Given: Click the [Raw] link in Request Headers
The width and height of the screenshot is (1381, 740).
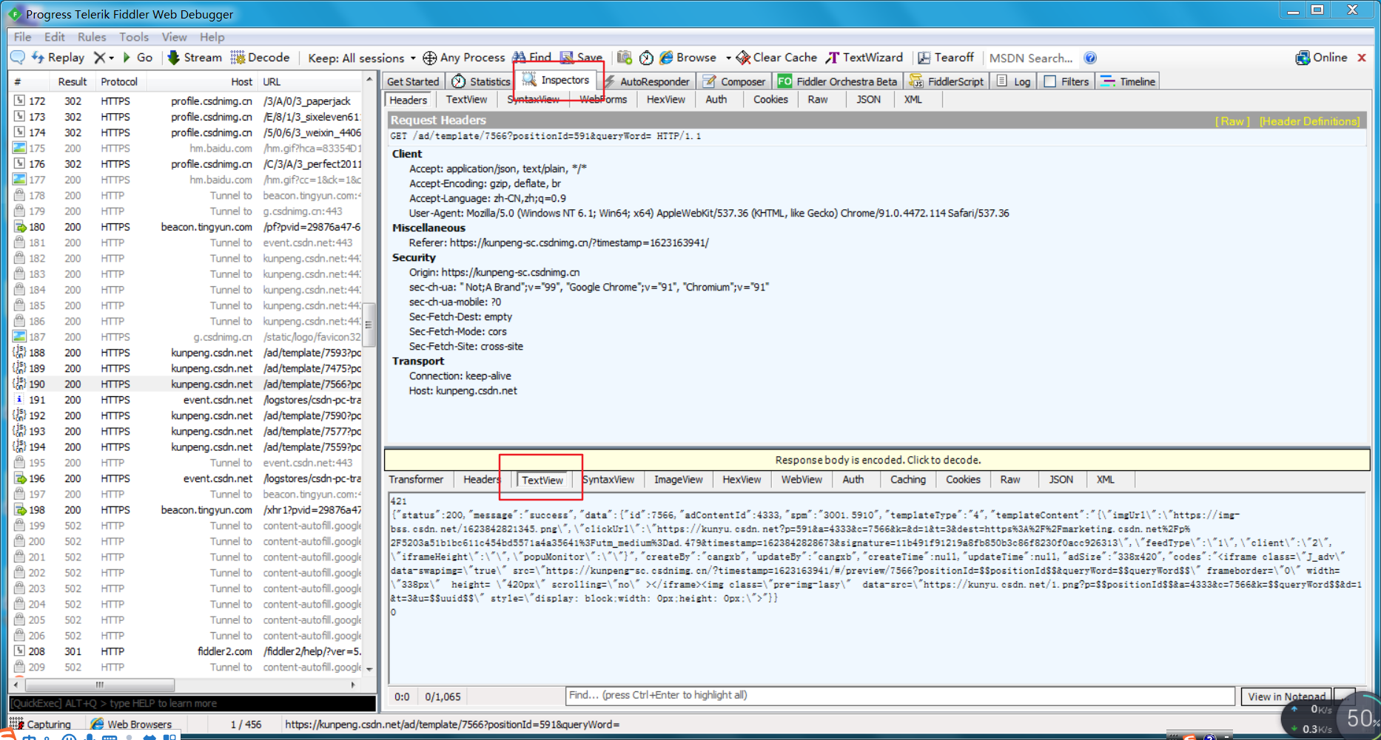Looking at the screenshot, I should tap(1232, 121).
